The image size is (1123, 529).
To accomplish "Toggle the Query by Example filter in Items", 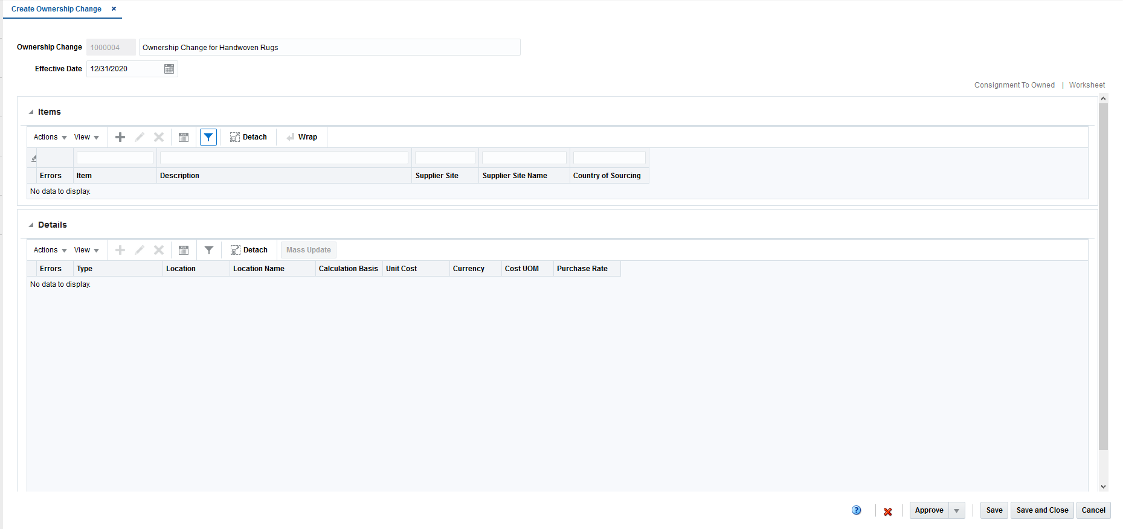I will 208,137.
